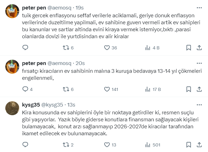Bookmark the kysg35 tweet

tap(189, 145)
